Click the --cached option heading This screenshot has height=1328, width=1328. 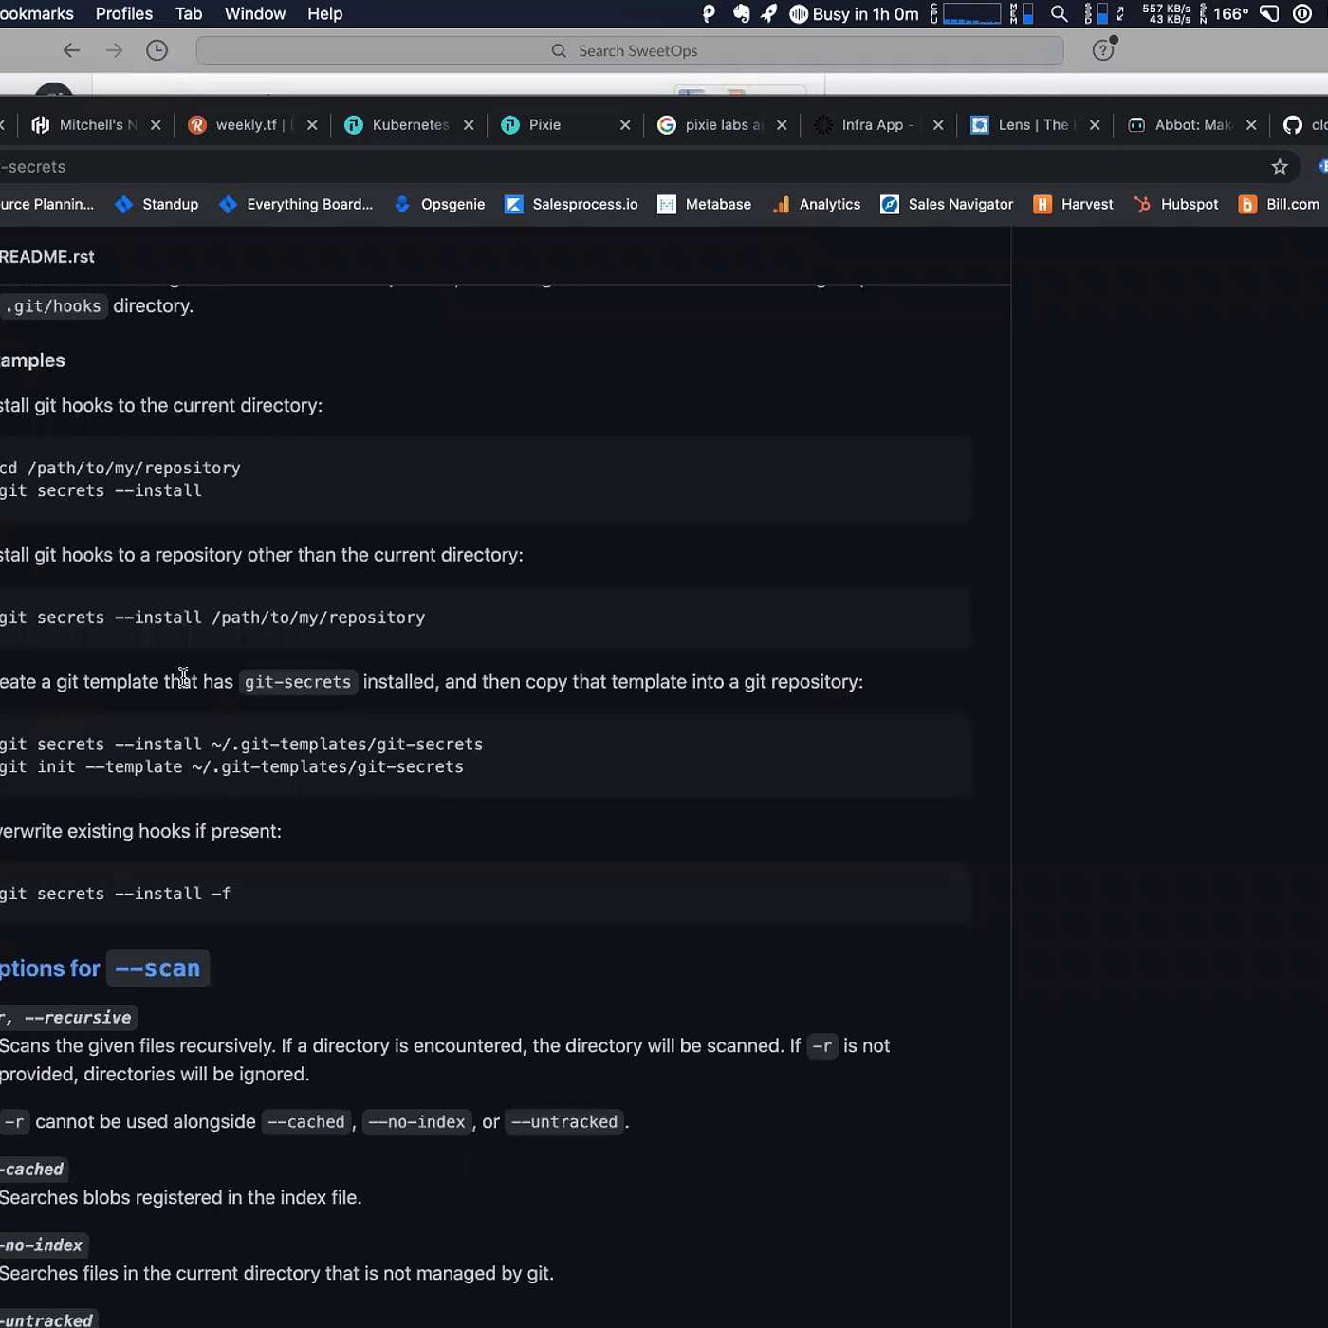pyautogui.click(x=32, y=1170)
